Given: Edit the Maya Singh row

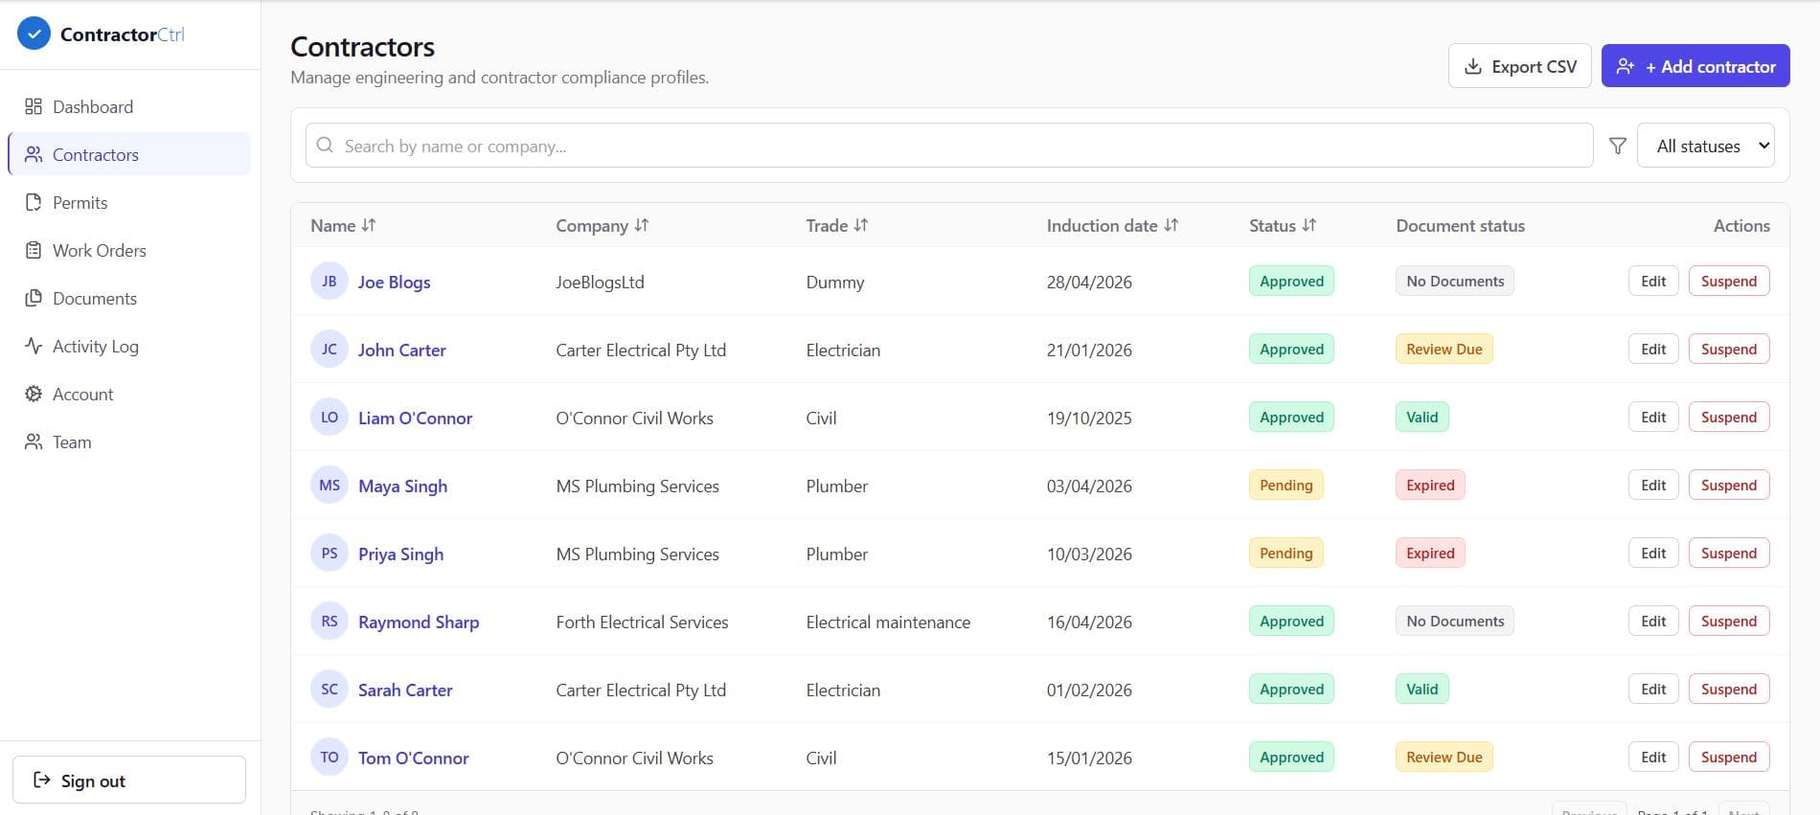Looking at the screenshot, I should (1653, 486).
